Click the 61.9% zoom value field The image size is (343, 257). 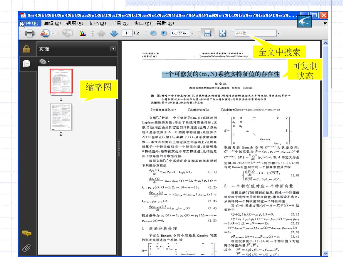[x=181, y=33]
